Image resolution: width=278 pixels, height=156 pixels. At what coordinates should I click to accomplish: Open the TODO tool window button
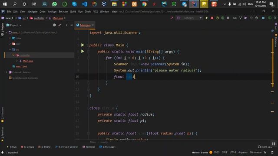44,147
